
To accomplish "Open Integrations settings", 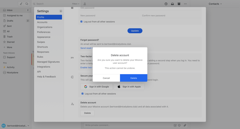I will click(x=49, y=67).
